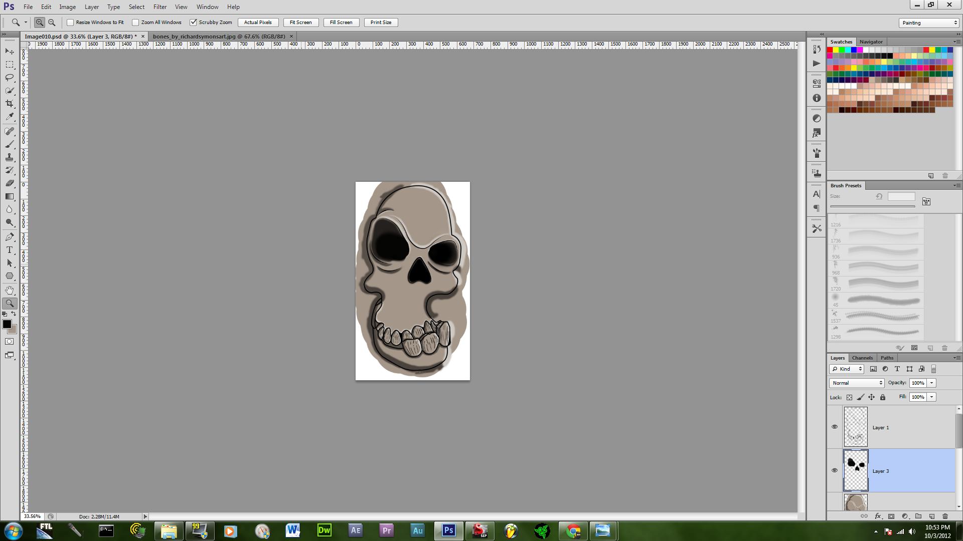
Task: Open Chrome from the Windows taskbar
Action: pyautogui.click(x=573, y=530)
